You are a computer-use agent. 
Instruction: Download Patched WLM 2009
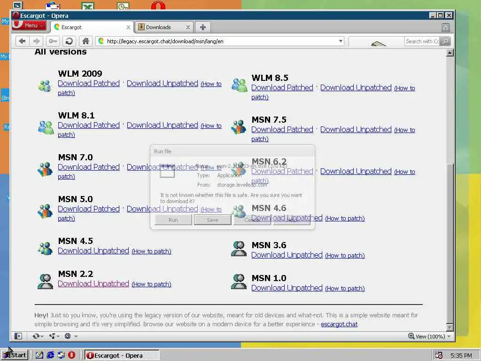89,84
